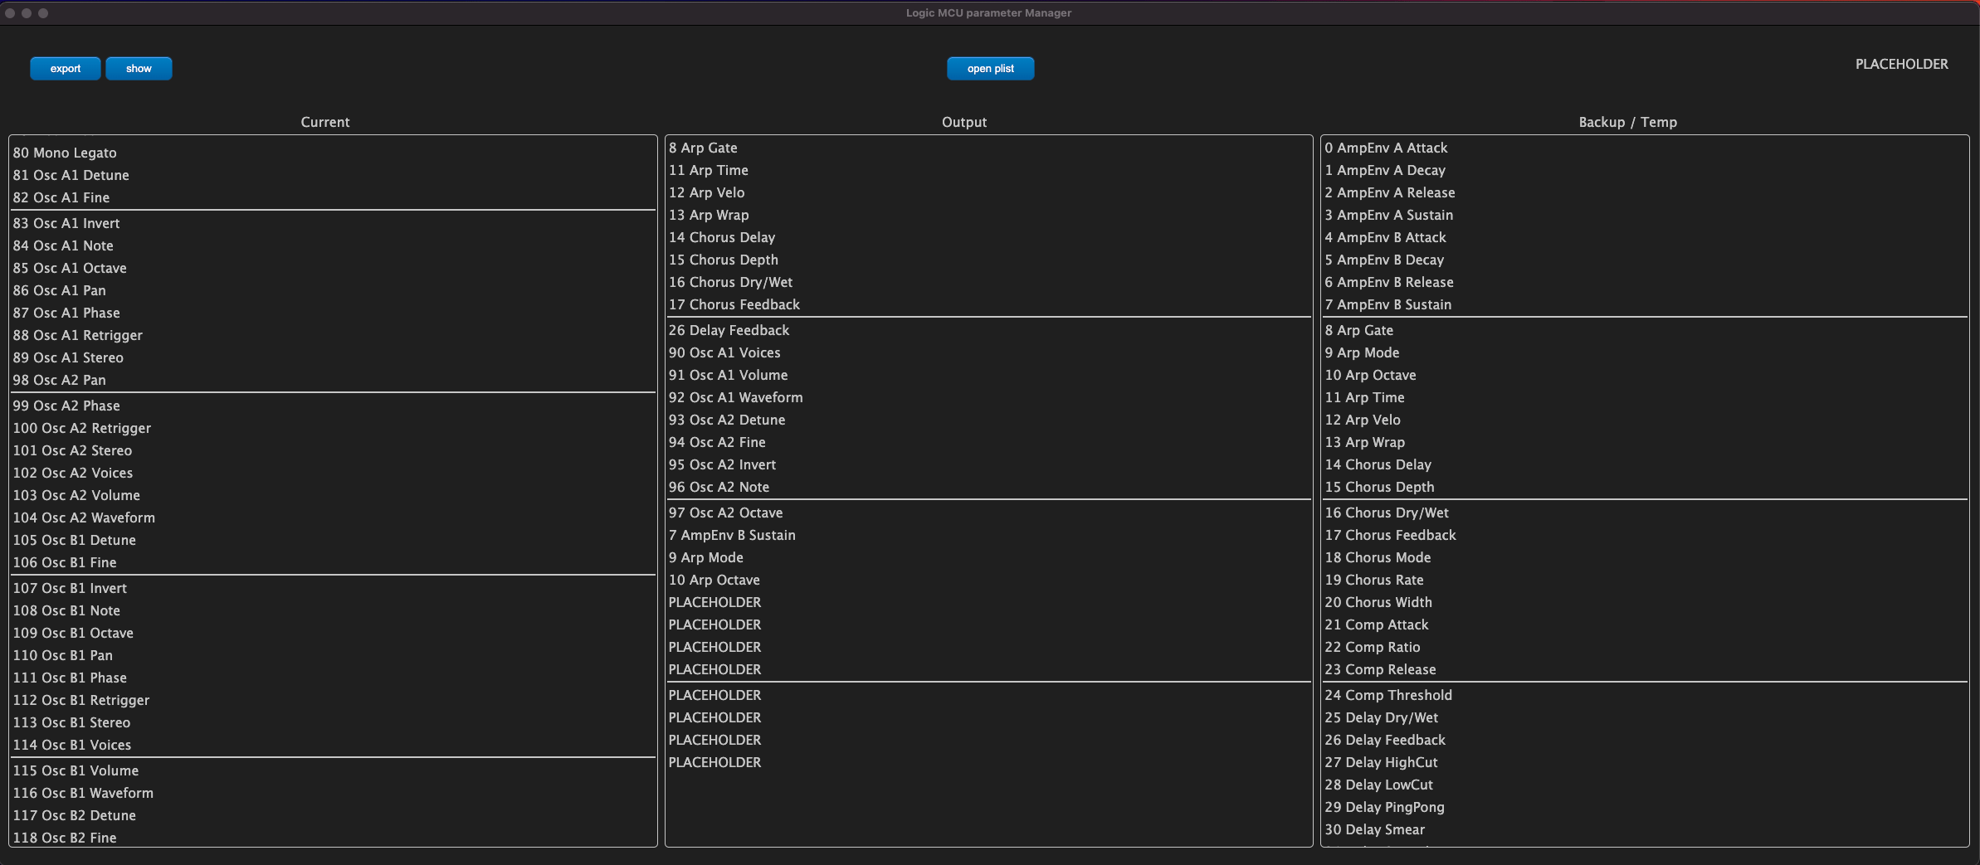Select '10 Arp Octave' in Output list
The width and height of the screenshot is (1980, 865).
[988, 580]
